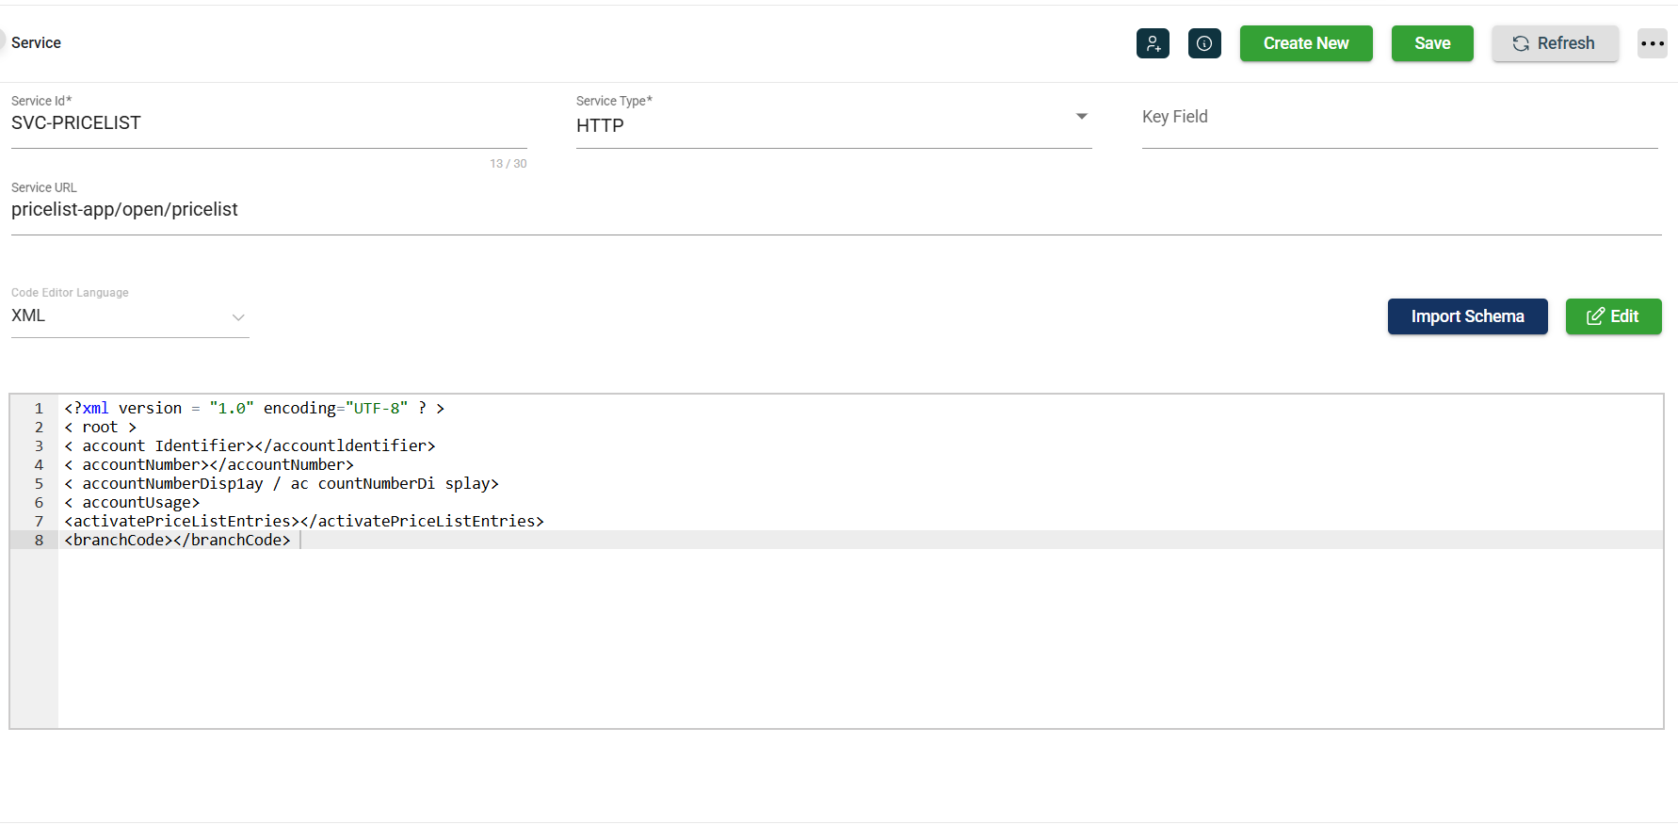Screen dimensions: 1678x825
Task: Click the Service Id field
Action: point(268,123)
